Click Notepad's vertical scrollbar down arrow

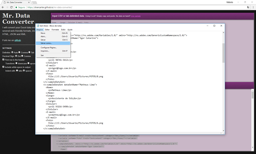(223, 131)
